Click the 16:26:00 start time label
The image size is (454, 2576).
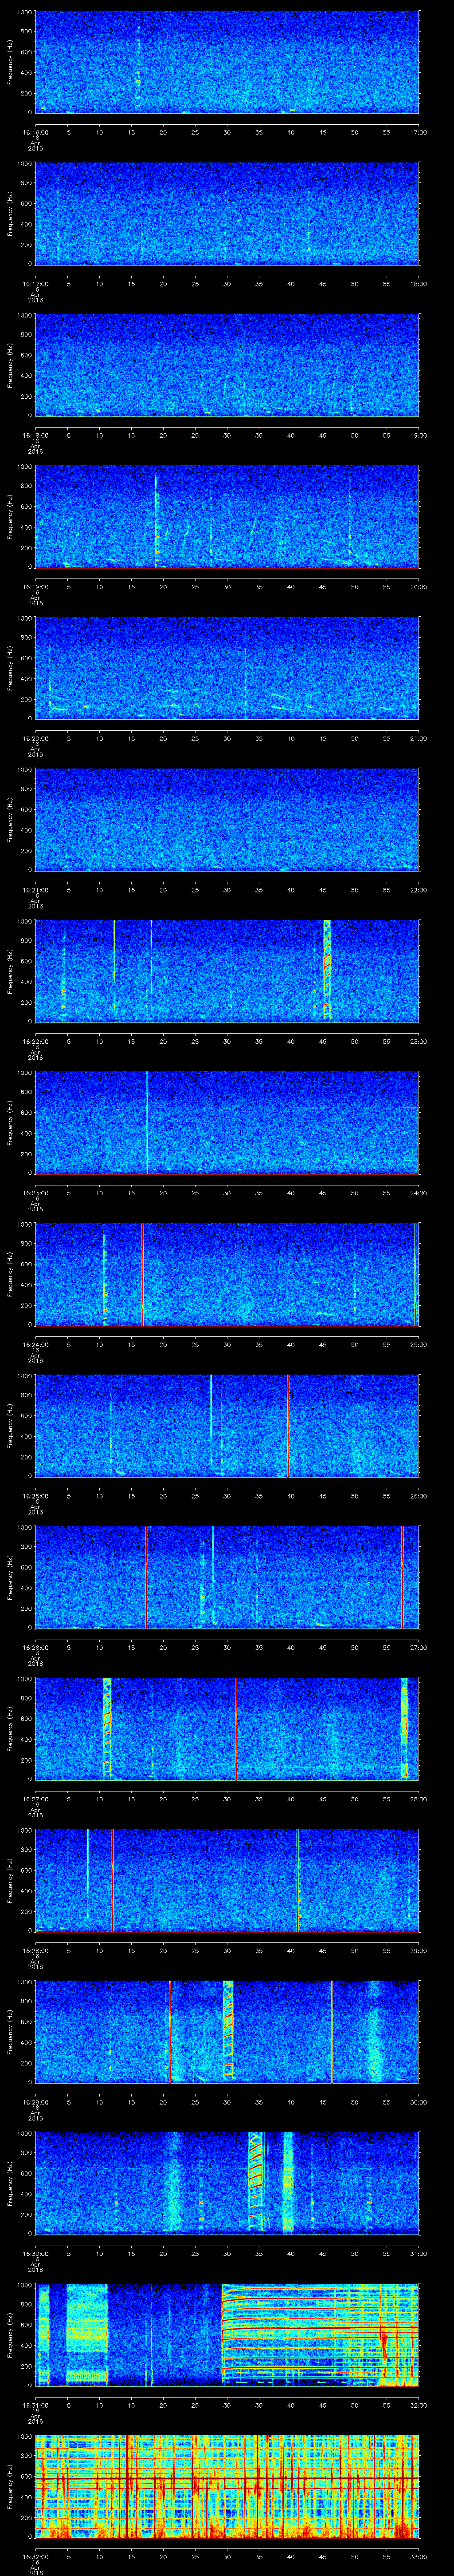[35, 1648]
